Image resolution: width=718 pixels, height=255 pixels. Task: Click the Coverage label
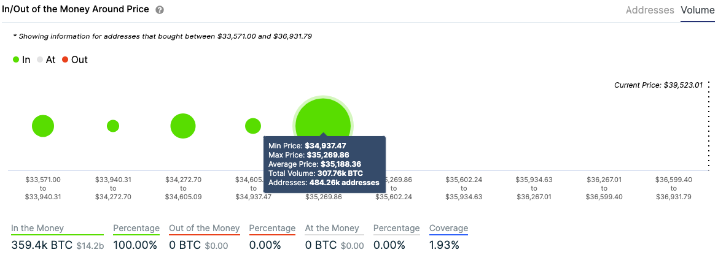448,229
